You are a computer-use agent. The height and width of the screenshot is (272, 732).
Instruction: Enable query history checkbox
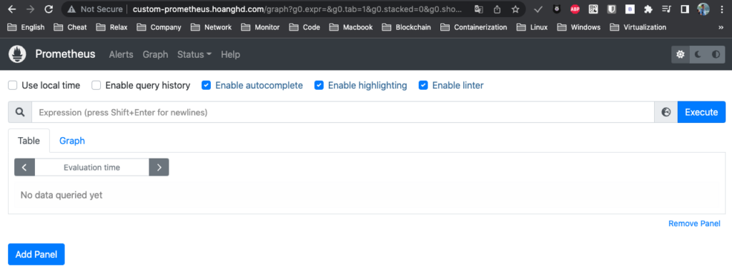pos(97,86)
